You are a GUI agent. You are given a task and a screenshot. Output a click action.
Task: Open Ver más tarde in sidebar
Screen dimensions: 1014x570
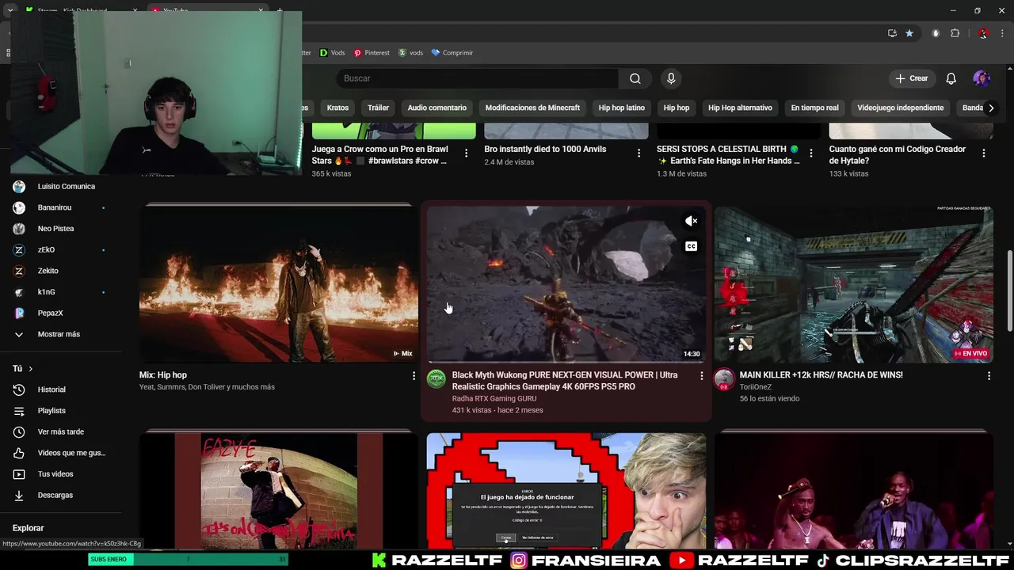[61, 432]
